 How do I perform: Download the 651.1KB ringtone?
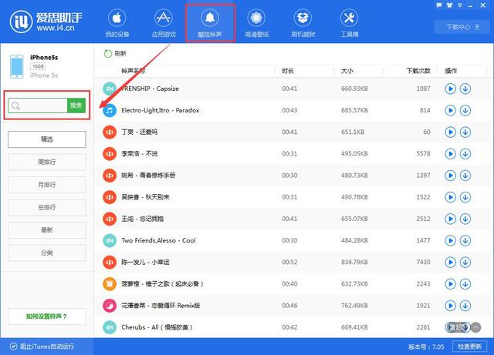[x=465, y=132]
